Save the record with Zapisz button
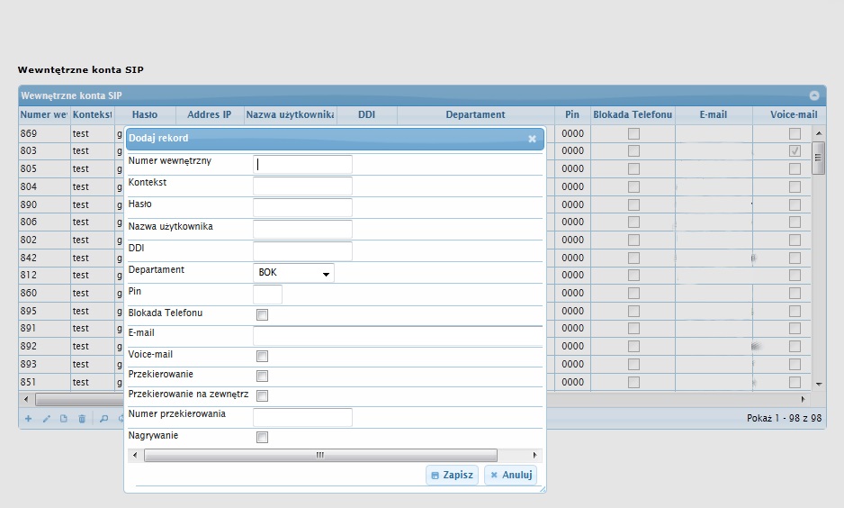844x508 pixels. [452, 476]
